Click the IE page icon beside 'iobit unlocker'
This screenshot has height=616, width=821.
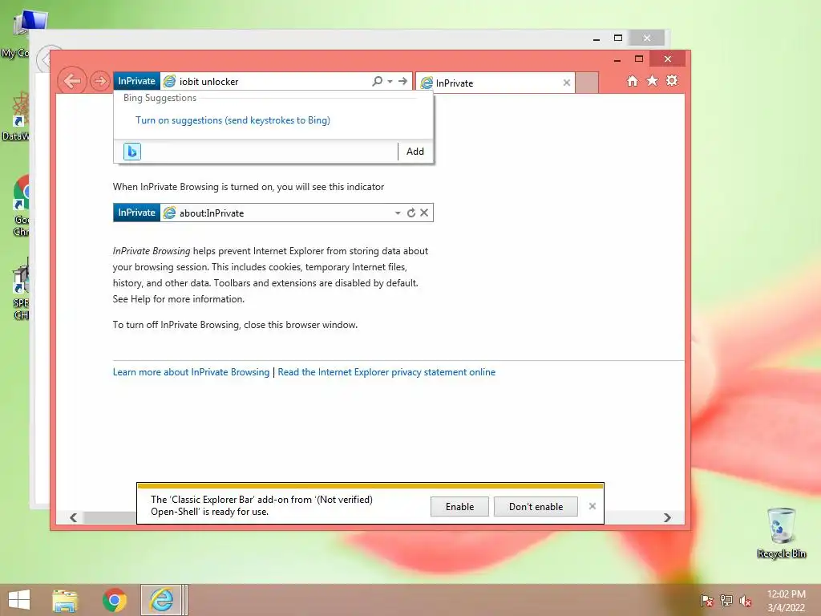pos(169,81)
